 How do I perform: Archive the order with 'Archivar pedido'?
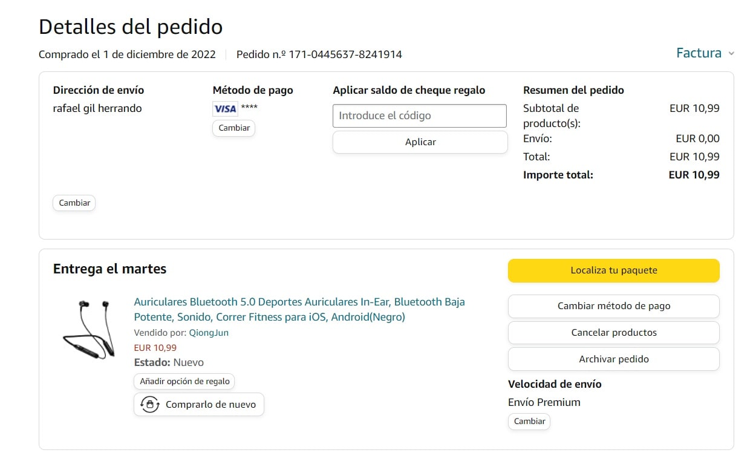(613, 359)
